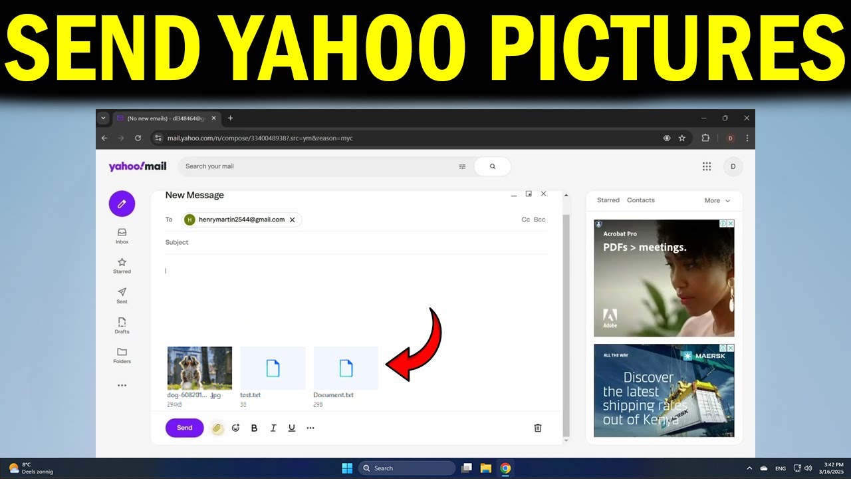This screenshot has height=479, width=851.
Task: Click the browser address bar URL
Action: tap(260, 138)
